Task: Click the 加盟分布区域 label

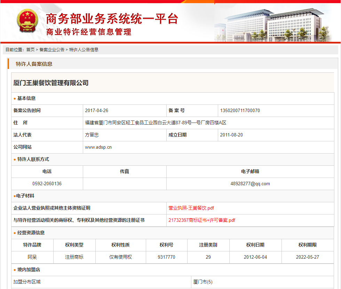Action: pyautogui.click(x=27, y=282)
